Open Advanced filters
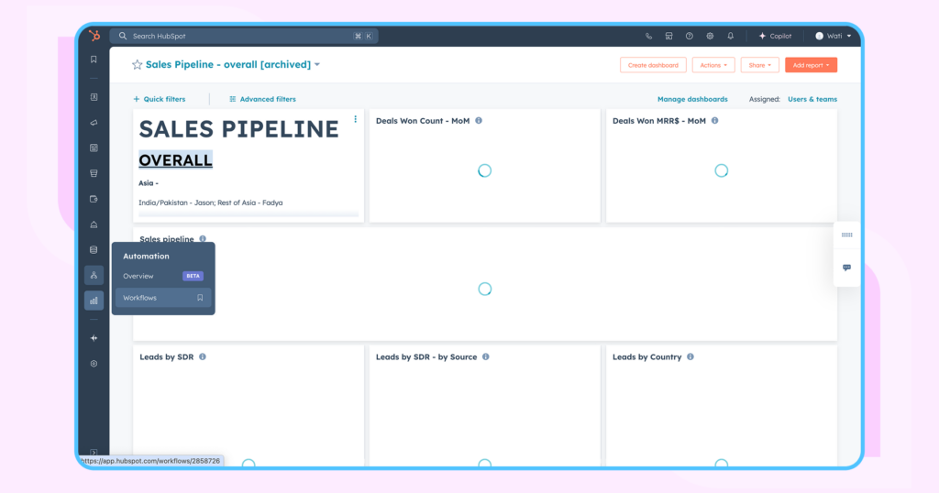The height and width of the screenshot is (493, 939). coord(262,99)
